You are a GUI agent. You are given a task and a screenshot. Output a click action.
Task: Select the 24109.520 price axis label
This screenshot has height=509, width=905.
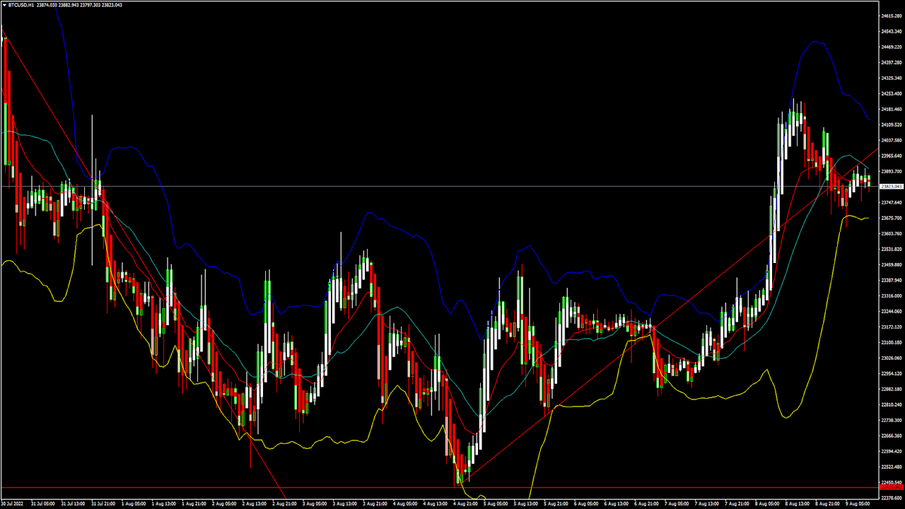(890, 124)
